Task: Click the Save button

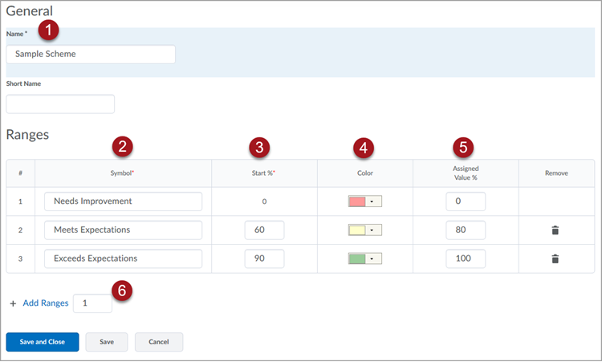Action: (106, 342)
